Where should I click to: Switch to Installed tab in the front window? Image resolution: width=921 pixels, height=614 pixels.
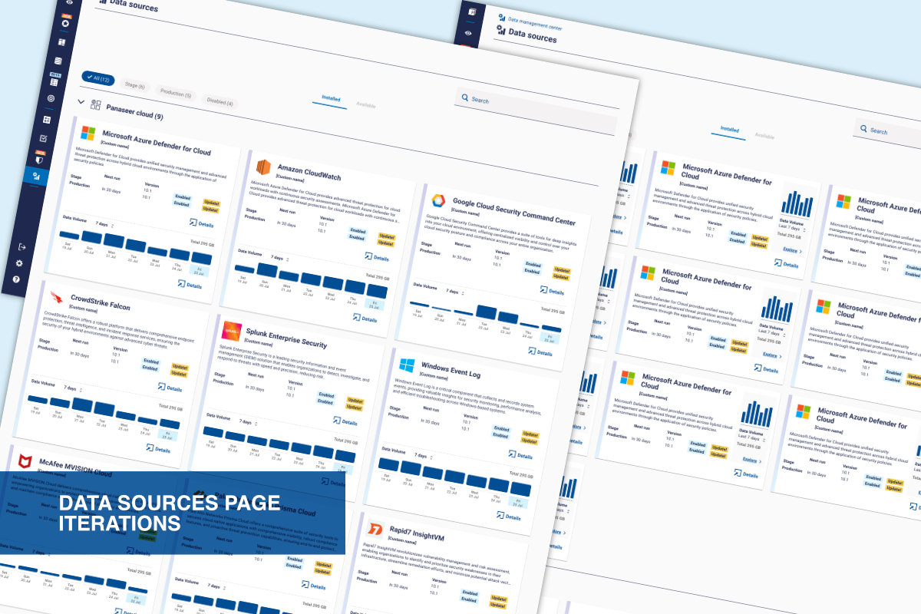(332, 99)
